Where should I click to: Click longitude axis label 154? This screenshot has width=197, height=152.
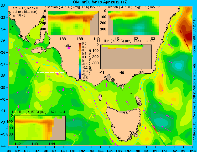tap(192, 150)
